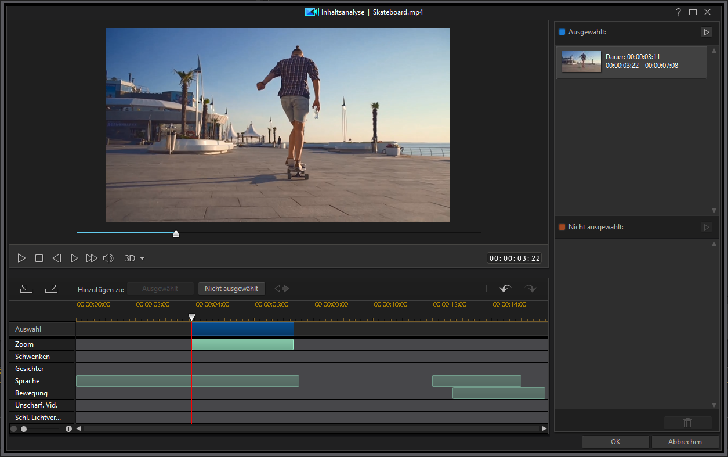Set the mark-in position icon
This screenshot has width=728, height=457.
[26, 288]
